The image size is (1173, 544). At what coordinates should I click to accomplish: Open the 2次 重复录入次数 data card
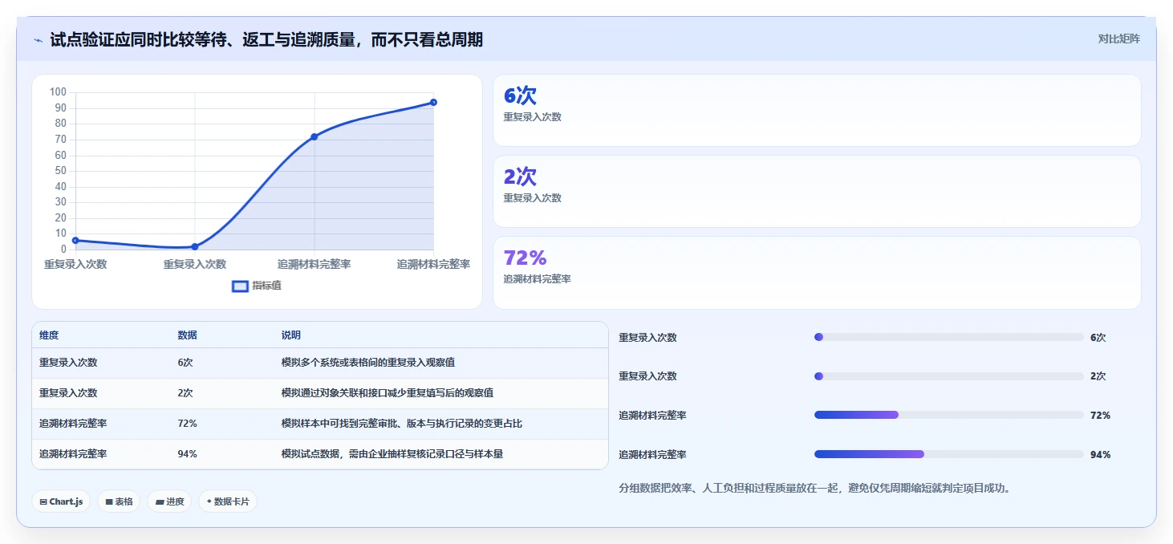(817, 192)
